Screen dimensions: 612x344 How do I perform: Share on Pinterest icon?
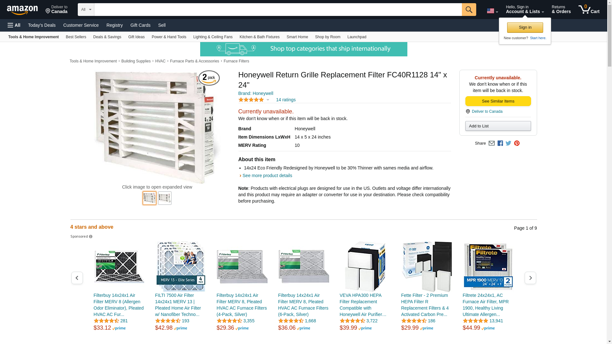pyautogui.click(x=517, y=143)
